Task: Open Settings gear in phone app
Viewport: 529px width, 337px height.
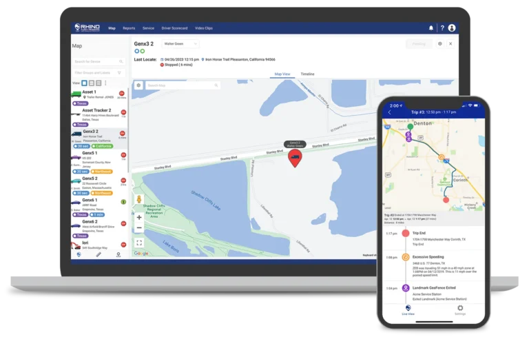Action: (x=460, y=309)
